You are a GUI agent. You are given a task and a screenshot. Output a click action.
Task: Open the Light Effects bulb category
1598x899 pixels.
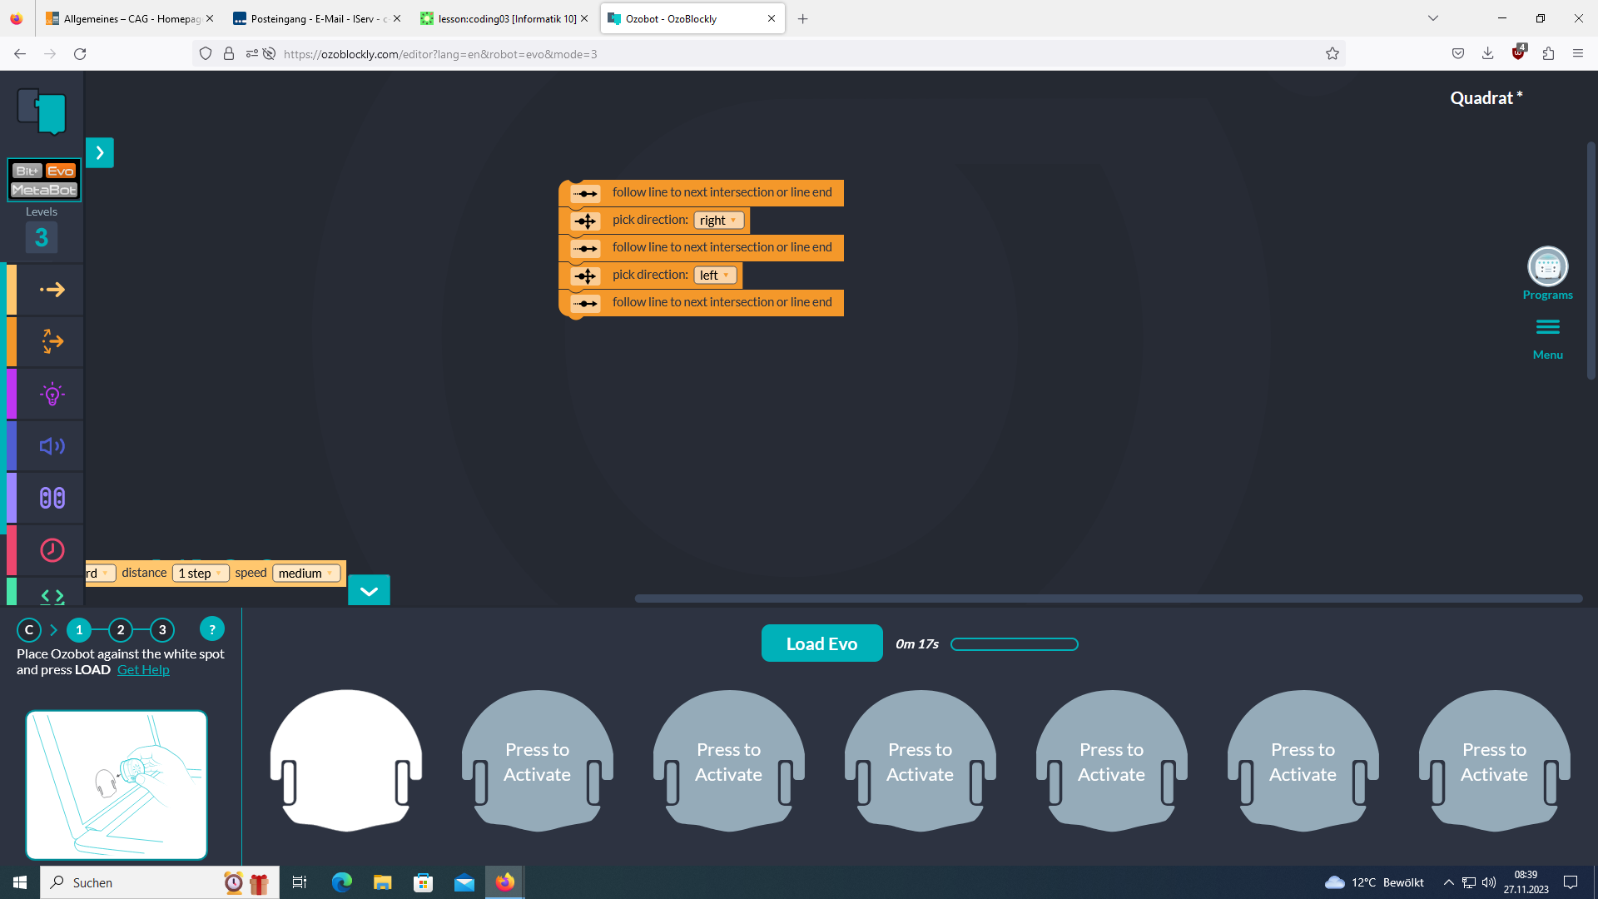pyautogui.click(x=52, y=394)
